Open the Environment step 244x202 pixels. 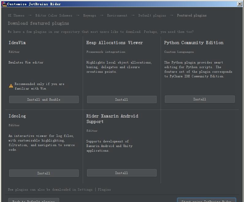click(x=117, y=15)
